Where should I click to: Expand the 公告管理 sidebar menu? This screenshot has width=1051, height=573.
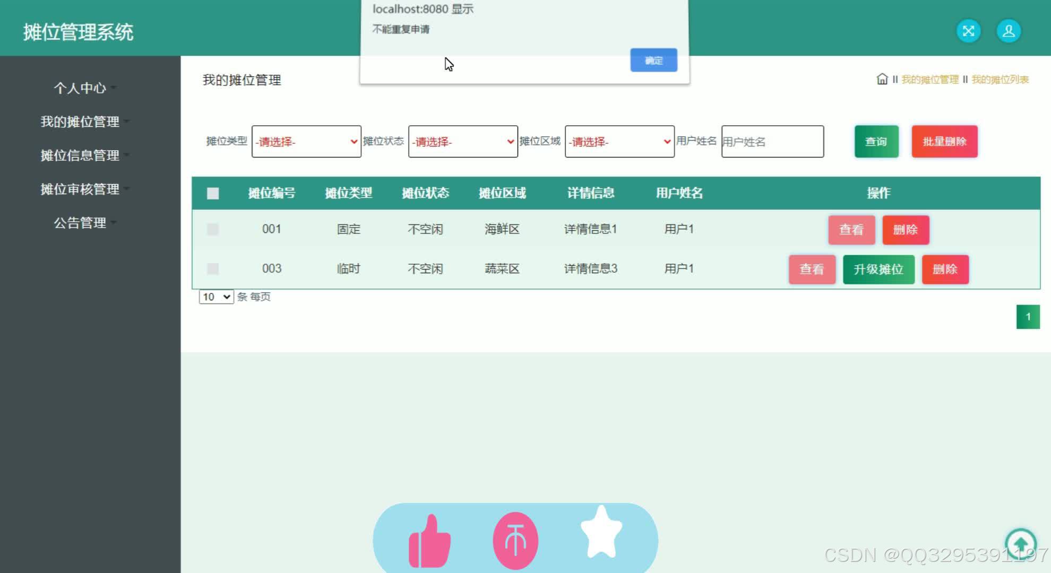click(85, 223)
